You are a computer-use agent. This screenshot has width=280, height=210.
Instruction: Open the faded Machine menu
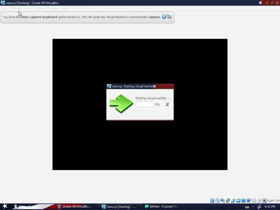click(x=16, y=8)
